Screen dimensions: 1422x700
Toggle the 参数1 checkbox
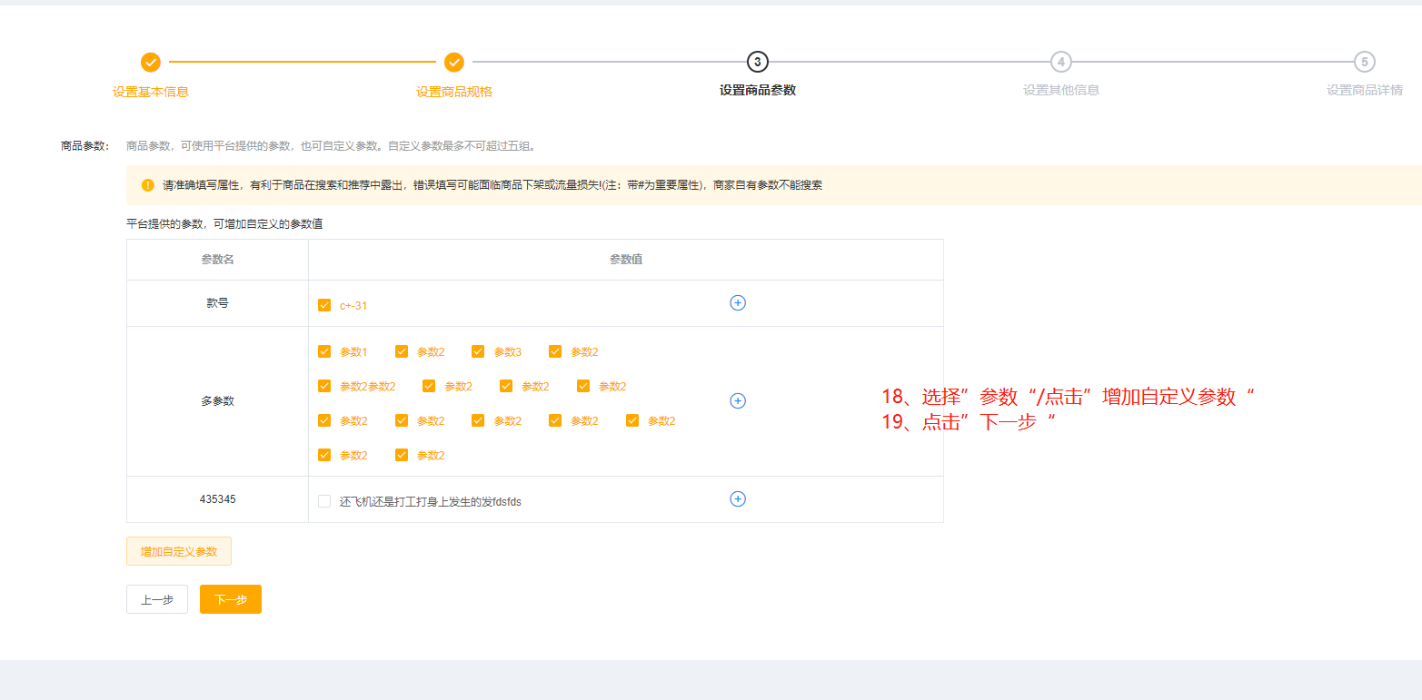[324, 351]
